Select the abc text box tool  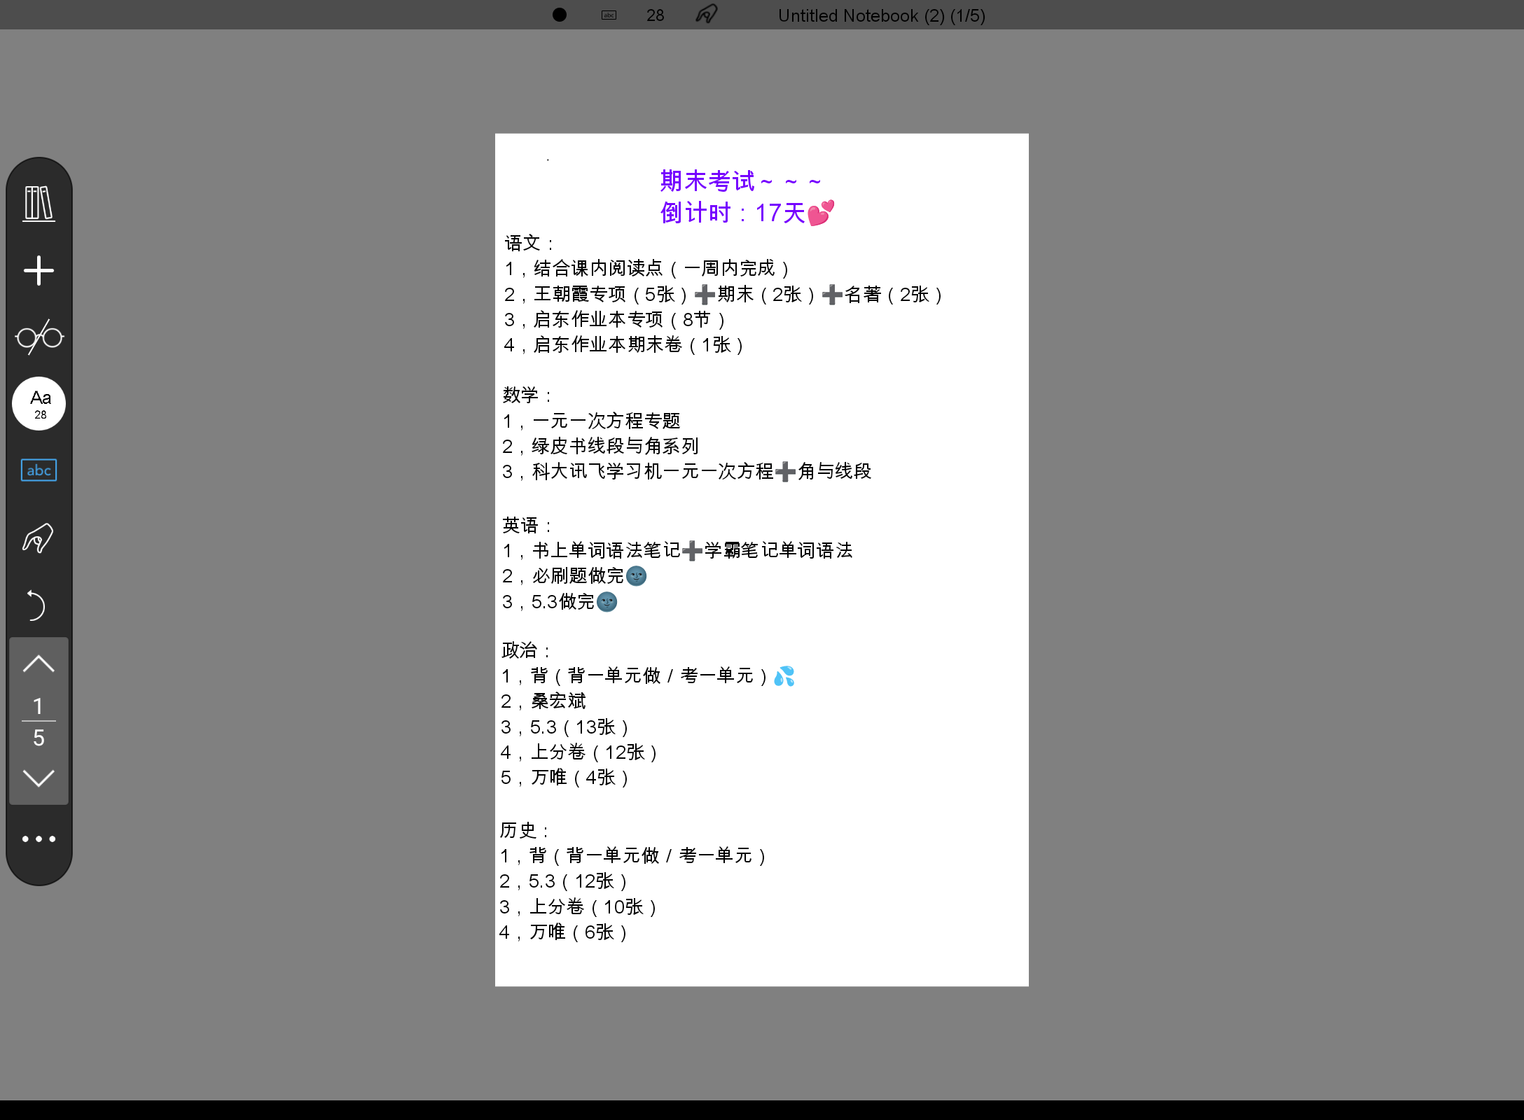(39, 470)
